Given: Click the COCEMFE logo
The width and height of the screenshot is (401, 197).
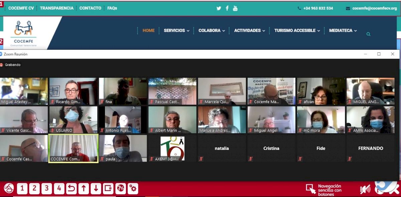Looking at the screenshot, I should pyautogui.click(x=24, y=33).
